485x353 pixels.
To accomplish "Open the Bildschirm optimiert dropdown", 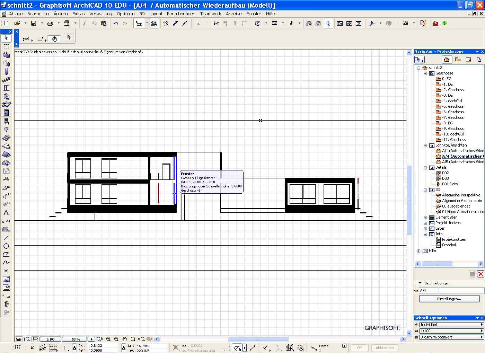I will coord(451,337).
